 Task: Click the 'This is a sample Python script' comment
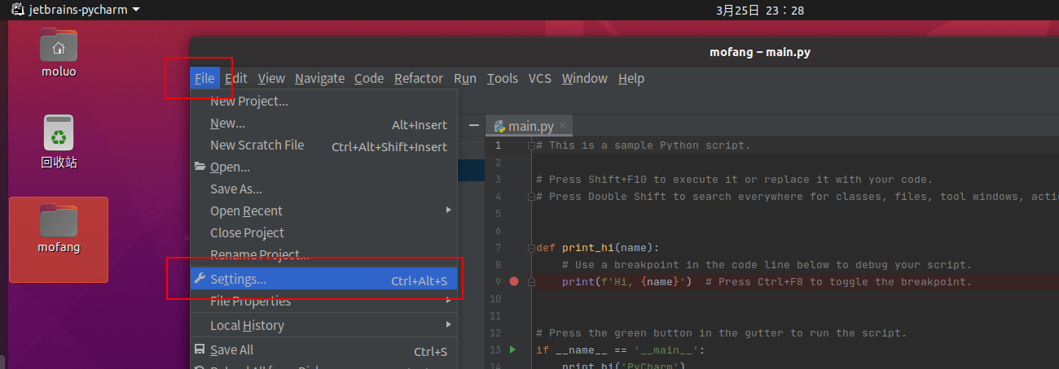[643, 145]
